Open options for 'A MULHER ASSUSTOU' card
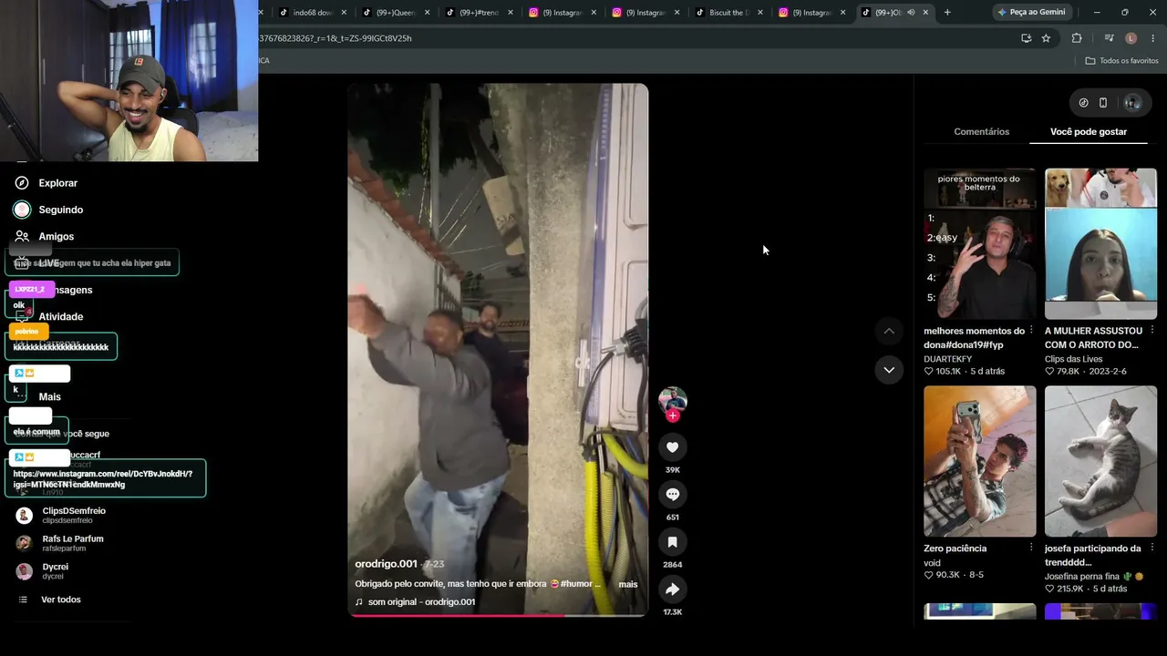The image size is (1167, 656). pyautogui.click(x=1152, y=331)
